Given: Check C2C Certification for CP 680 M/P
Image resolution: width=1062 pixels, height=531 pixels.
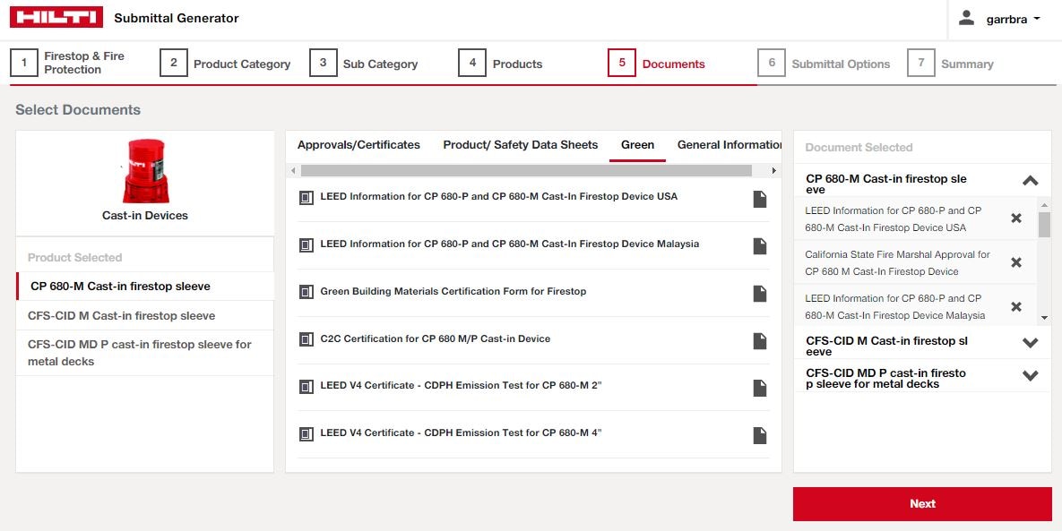Looking at the screenshot, I should [307, 339].
